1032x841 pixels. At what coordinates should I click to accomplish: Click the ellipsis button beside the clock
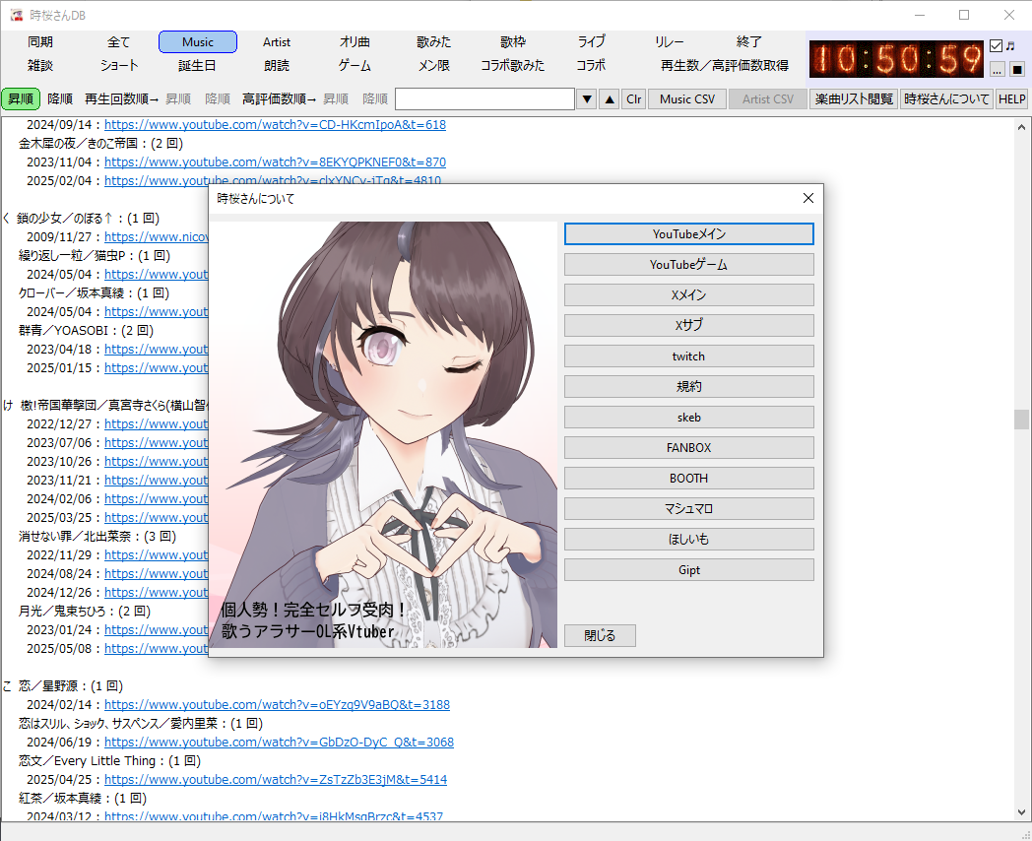coord(998,69)
